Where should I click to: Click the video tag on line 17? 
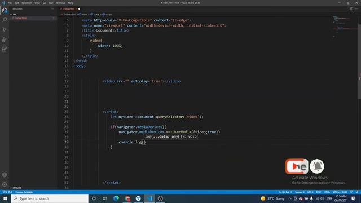142,81
